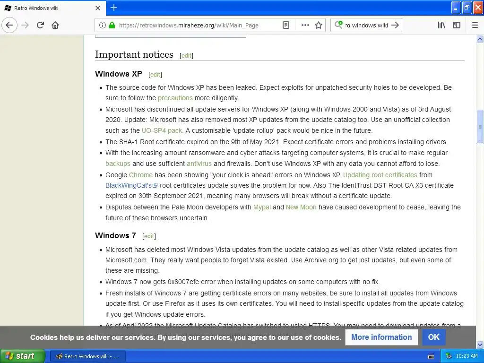Open the Windows Start menu
Viewport: 484px width, 363px height.
(x=23, y=356)
